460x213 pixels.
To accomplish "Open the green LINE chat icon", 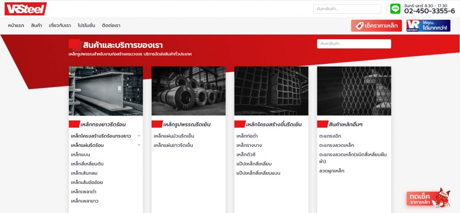I will point(395,9).
